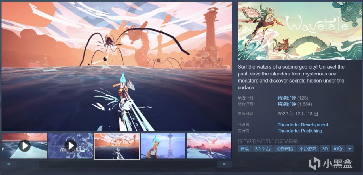Image resolution: width=363 pixels, height=175 pixels.
Task: Select the highlighted sea monster screenshot thumbnail
Action: [x=117, y=146]
